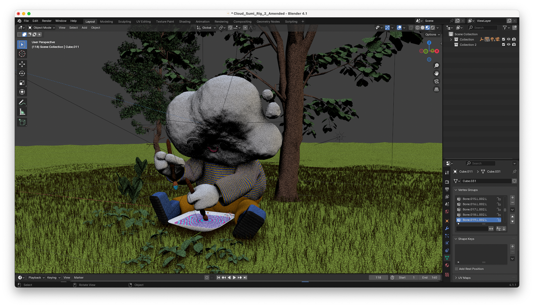The height and width of the screenshot is (307, 534).
Task: Open the Tool properties tab
Action: click(x=447, y=173)
